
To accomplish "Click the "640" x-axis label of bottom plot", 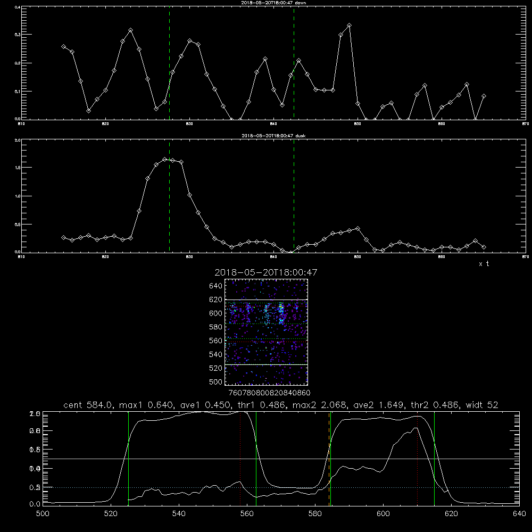I will [519, 514].
